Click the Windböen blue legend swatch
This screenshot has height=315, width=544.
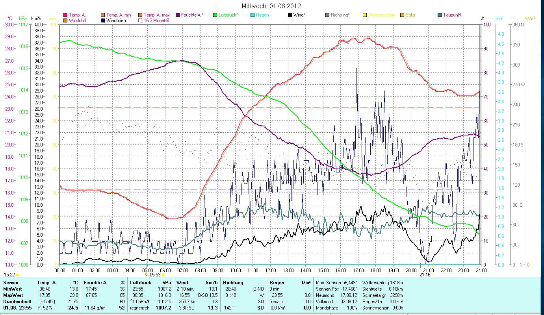coord(103,20)
